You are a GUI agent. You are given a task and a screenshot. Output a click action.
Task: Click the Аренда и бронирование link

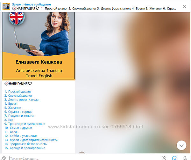point(27,148)
